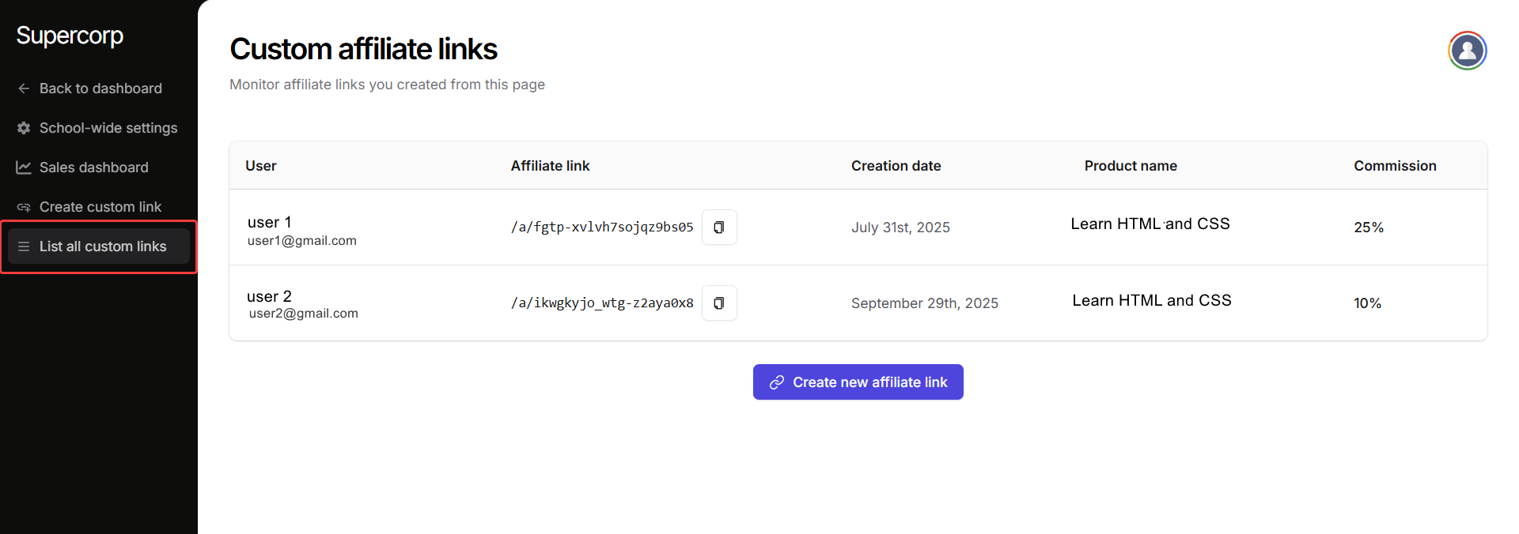The width and height of the screenshot is (1519, 534).
Task: Click the Sales dashboard chart icon
Action: [x=24, y=167]
